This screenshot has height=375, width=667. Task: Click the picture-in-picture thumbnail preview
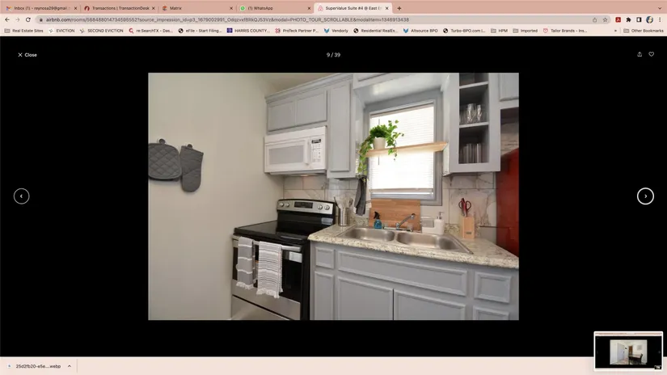tap(628, 352)
